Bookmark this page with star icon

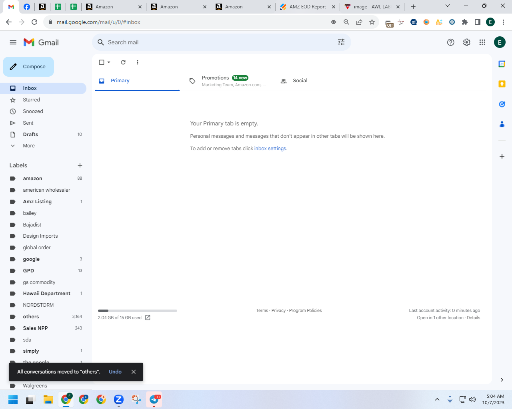point(372,22)
